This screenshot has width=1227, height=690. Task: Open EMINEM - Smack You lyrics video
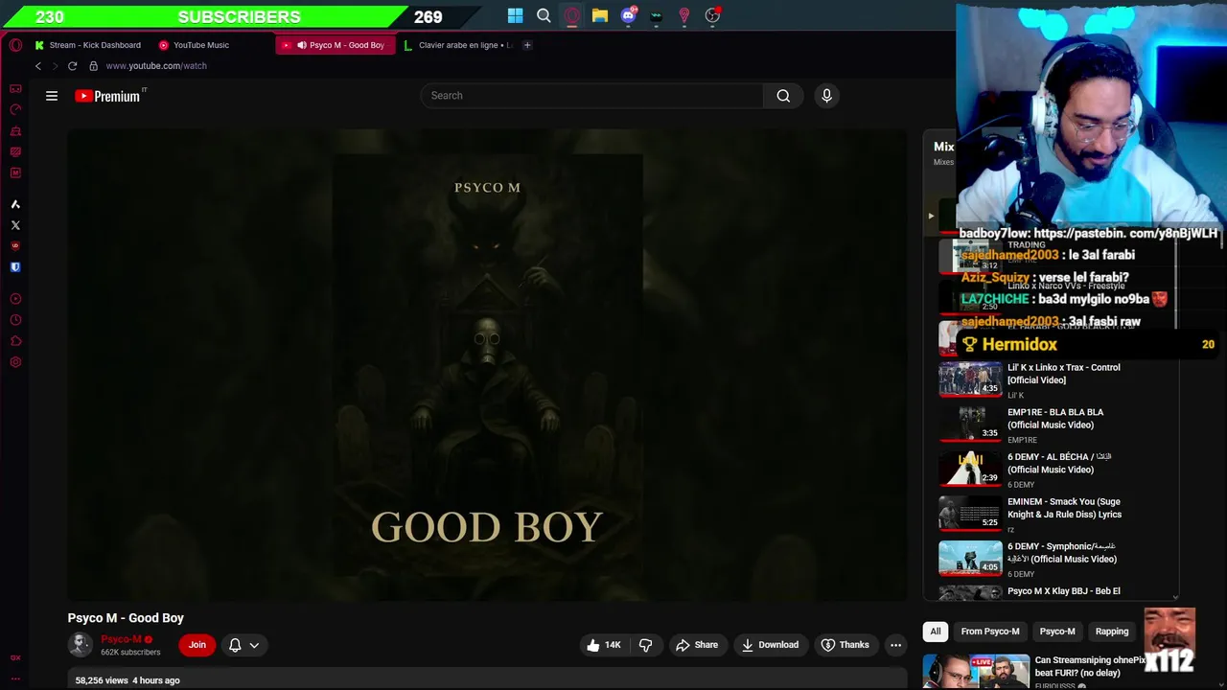pyautogui.click(x=1064, y=508)
